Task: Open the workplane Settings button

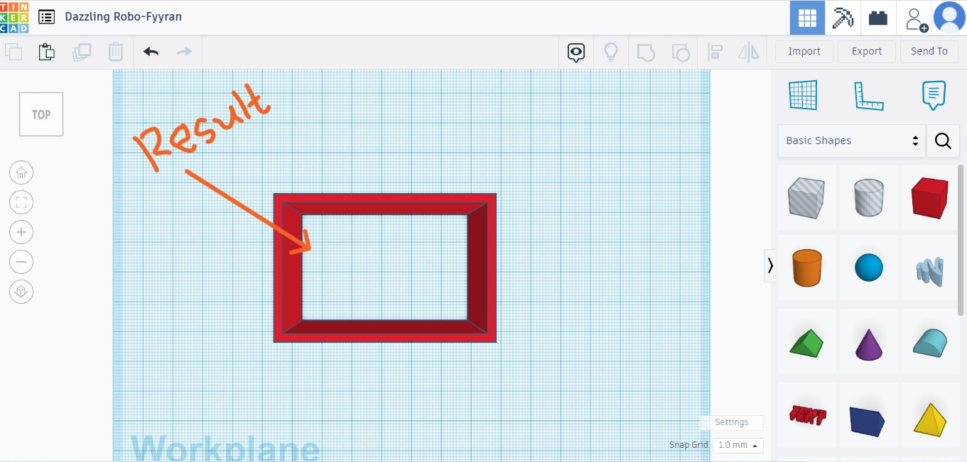Action: pyautogui.click(x=731, y=422)
